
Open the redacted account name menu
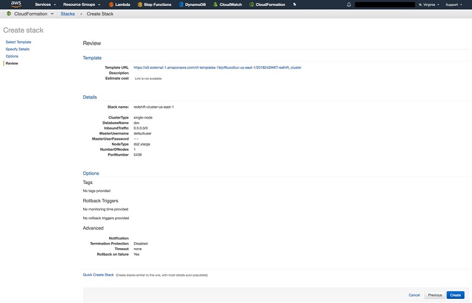[385, 5]
